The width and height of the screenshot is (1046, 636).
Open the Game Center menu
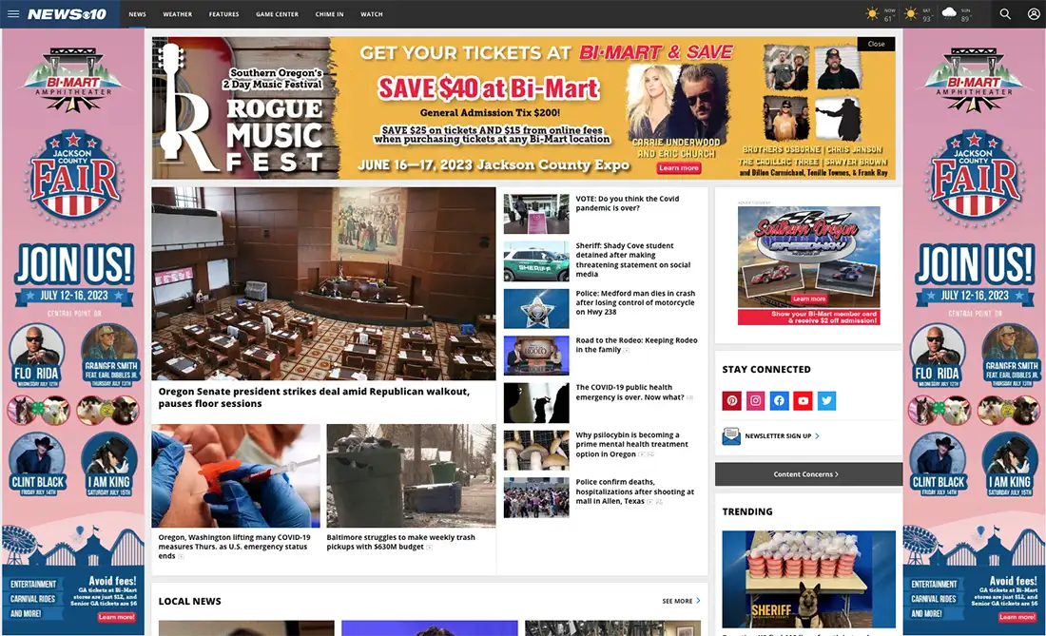click(277, 14)
